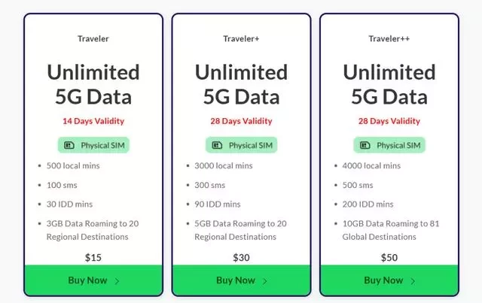Select Physical SIM badge on Traveler card

pyautogui.click(x=93, y=145)
